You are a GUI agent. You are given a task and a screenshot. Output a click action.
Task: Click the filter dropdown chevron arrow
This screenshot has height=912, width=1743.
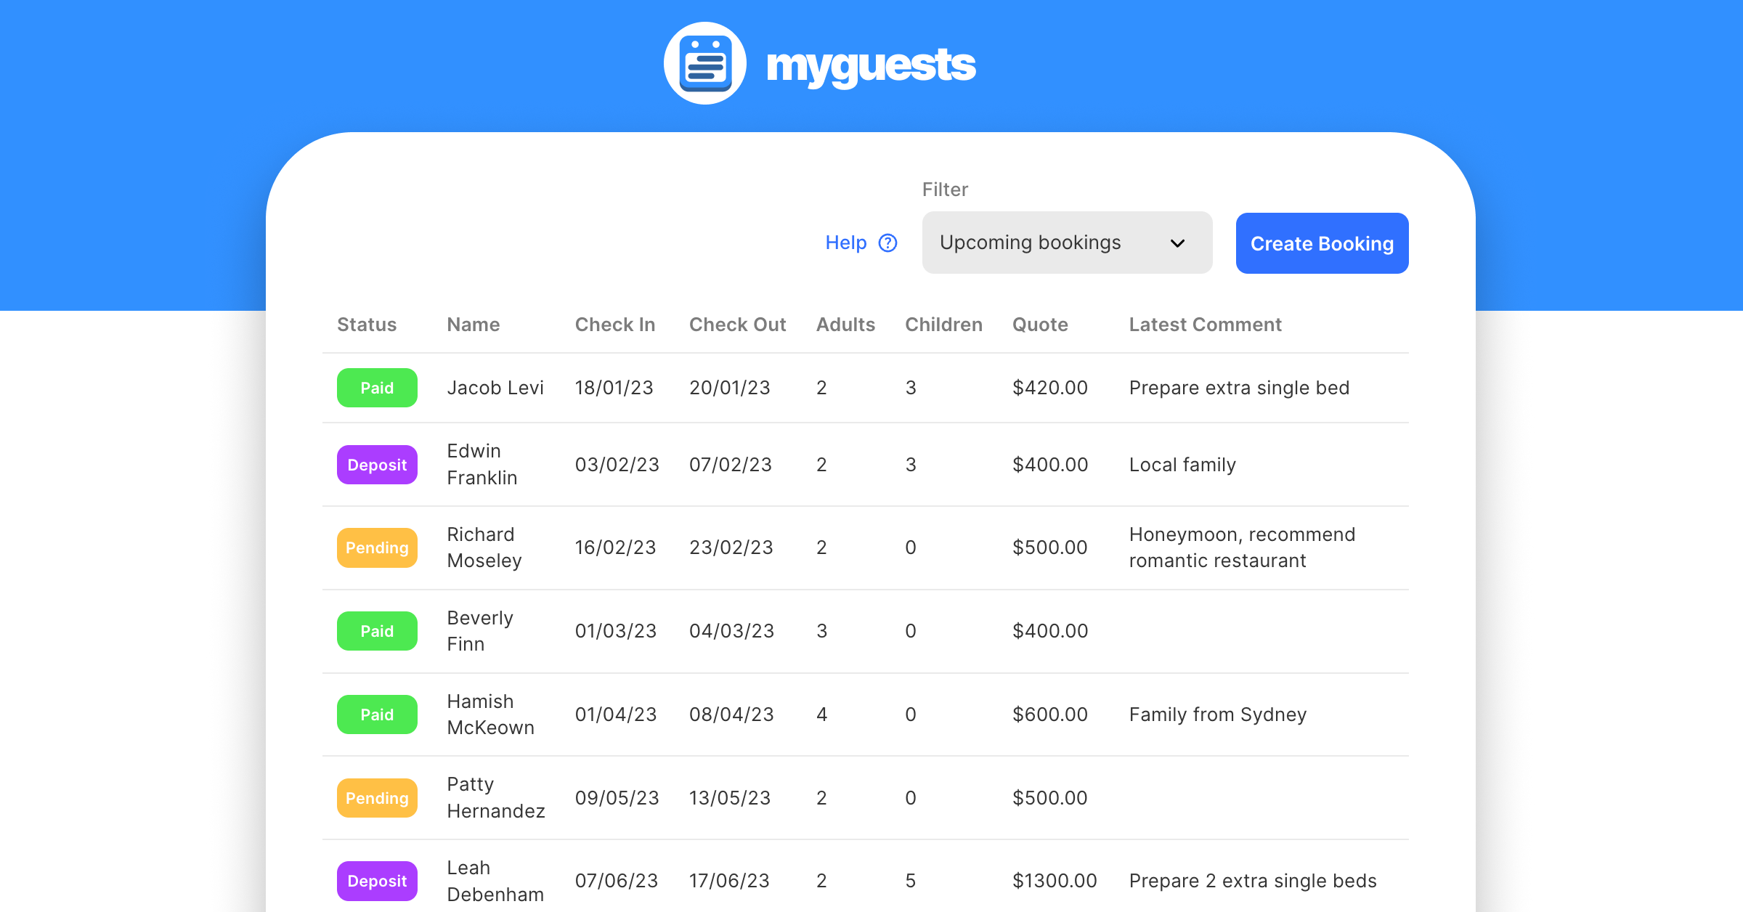[1177, 243]
